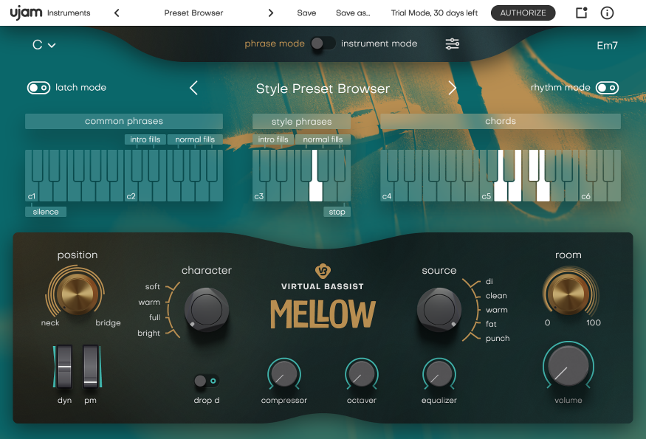Select previous style preset chevron
Screen dimensions: 646x439
pos(193,88)
